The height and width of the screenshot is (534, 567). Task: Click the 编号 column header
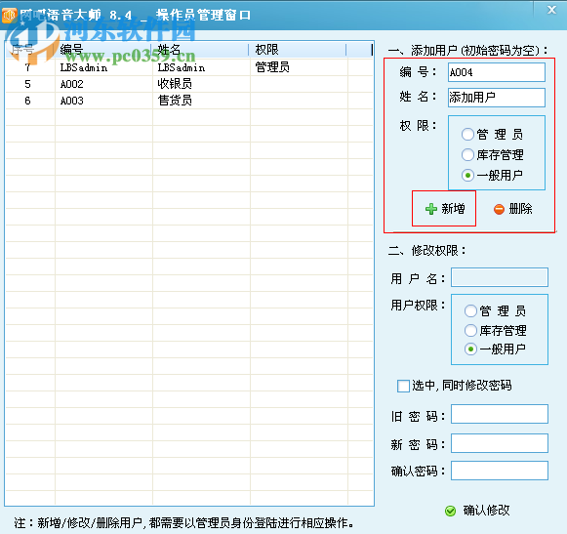click(x=103, y=50)
